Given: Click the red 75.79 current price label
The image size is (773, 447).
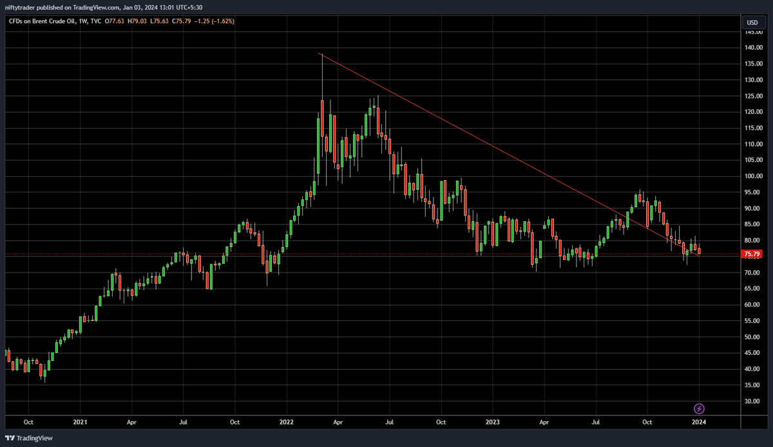Looking at the screenshot, I should tap(752, 254).
